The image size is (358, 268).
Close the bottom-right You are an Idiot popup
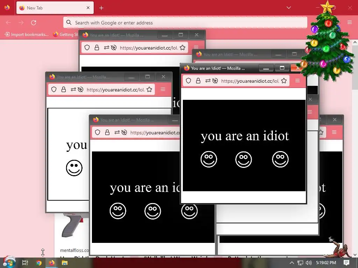click(x=335, y=119)
